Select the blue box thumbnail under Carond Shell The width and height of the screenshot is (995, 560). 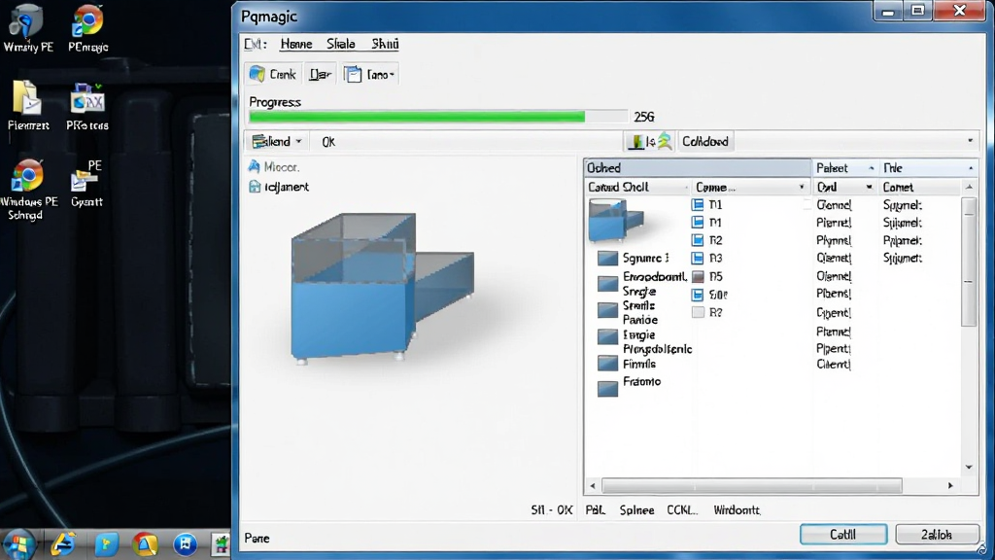tap(615, 220)
